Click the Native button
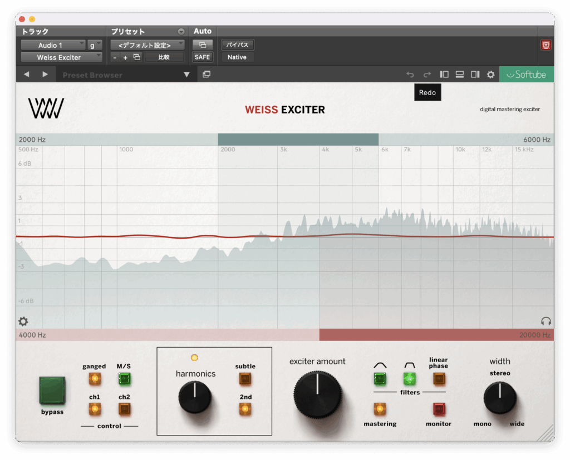Viewport: 570px width, 460px height. point(237,57)
